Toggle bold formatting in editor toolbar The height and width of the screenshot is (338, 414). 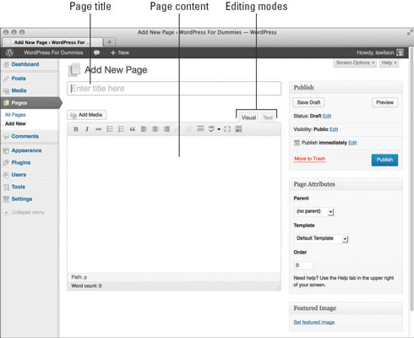[x=76, y=129]
